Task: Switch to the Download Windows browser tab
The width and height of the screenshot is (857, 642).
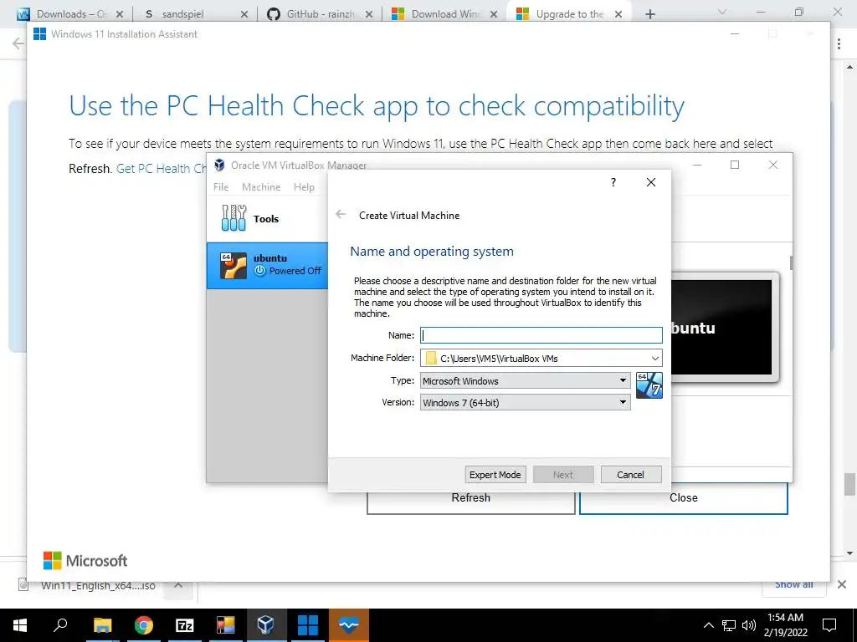Action: (x=444, y=14)
